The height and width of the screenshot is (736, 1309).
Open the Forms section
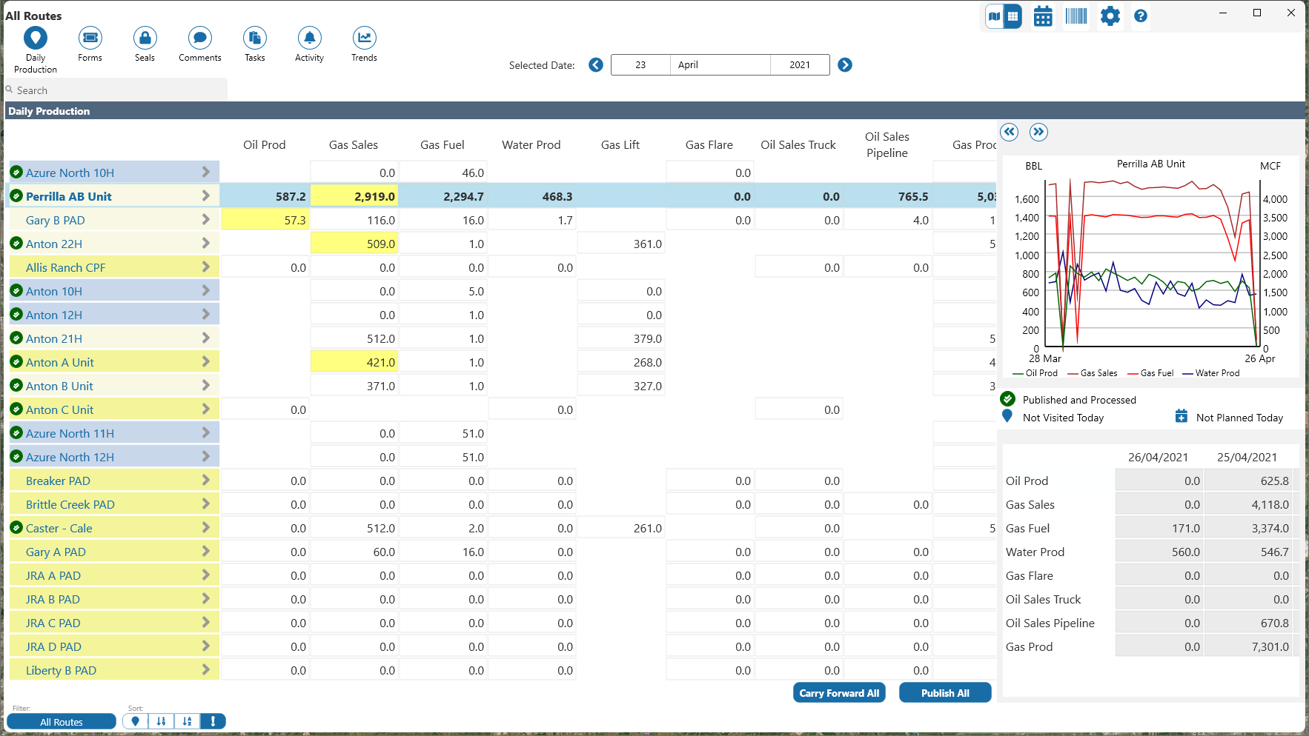click(90, 38)
